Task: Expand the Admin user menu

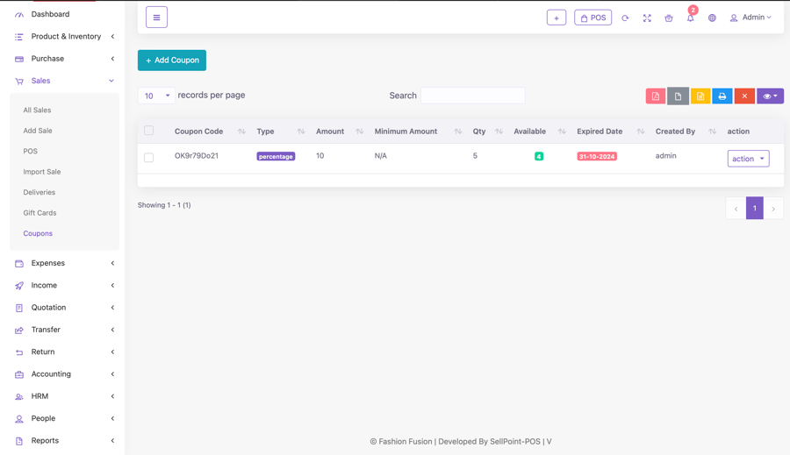Action: pyautogui.click(x=751, y=18)
